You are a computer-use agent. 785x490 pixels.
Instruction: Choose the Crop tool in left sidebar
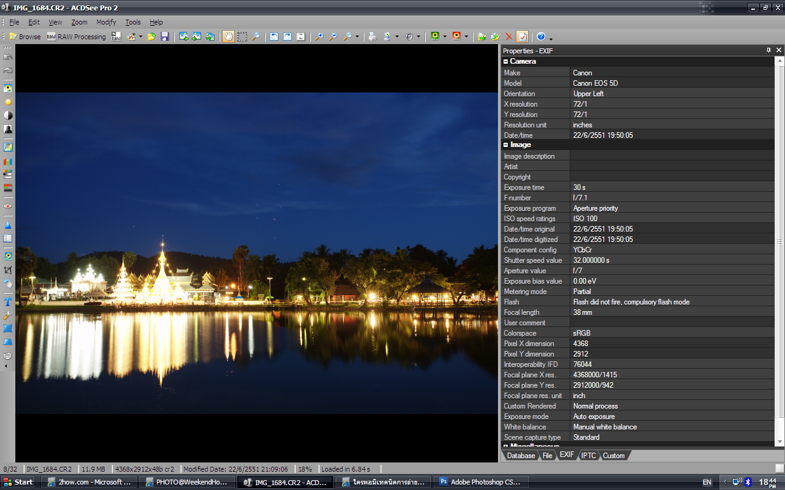(x=8, y=270)
